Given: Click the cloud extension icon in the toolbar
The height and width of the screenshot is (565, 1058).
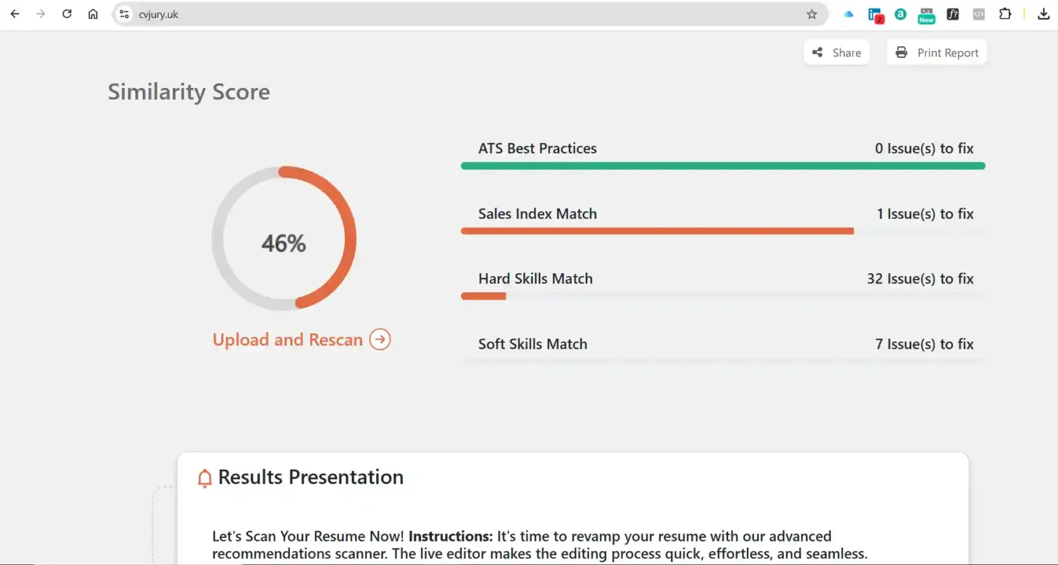Looking at the screenshot, I should click(848, 14).
